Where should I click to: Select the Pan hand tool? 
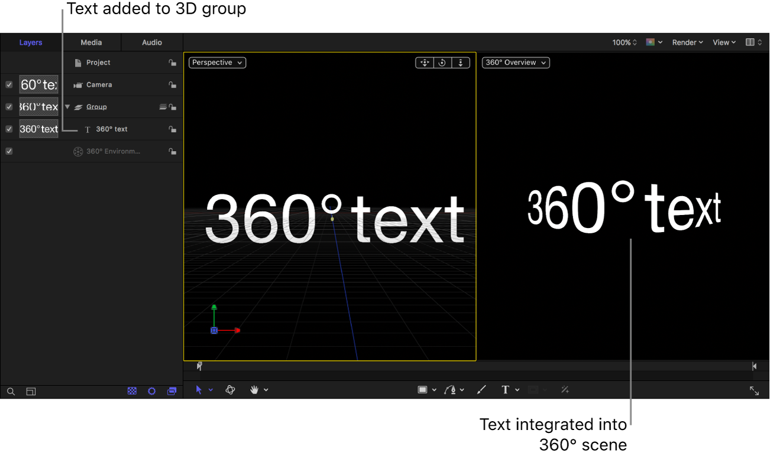[x=255, y=390]
